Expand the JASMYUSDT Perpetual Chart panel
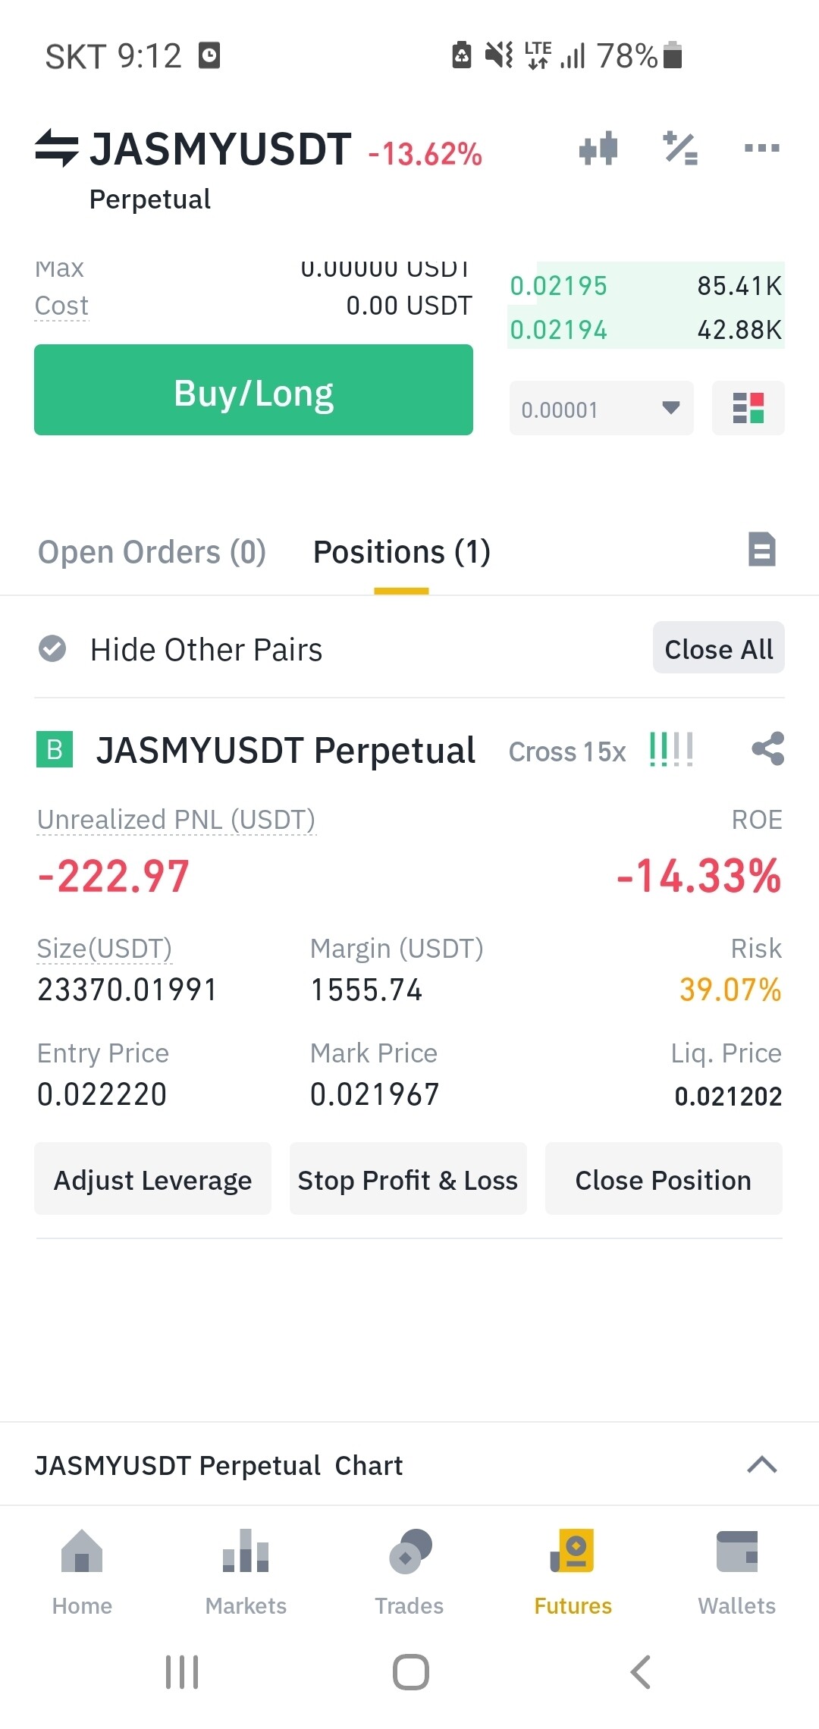Viewport: 819px width, 1729px height. [x=761, y=1464]
